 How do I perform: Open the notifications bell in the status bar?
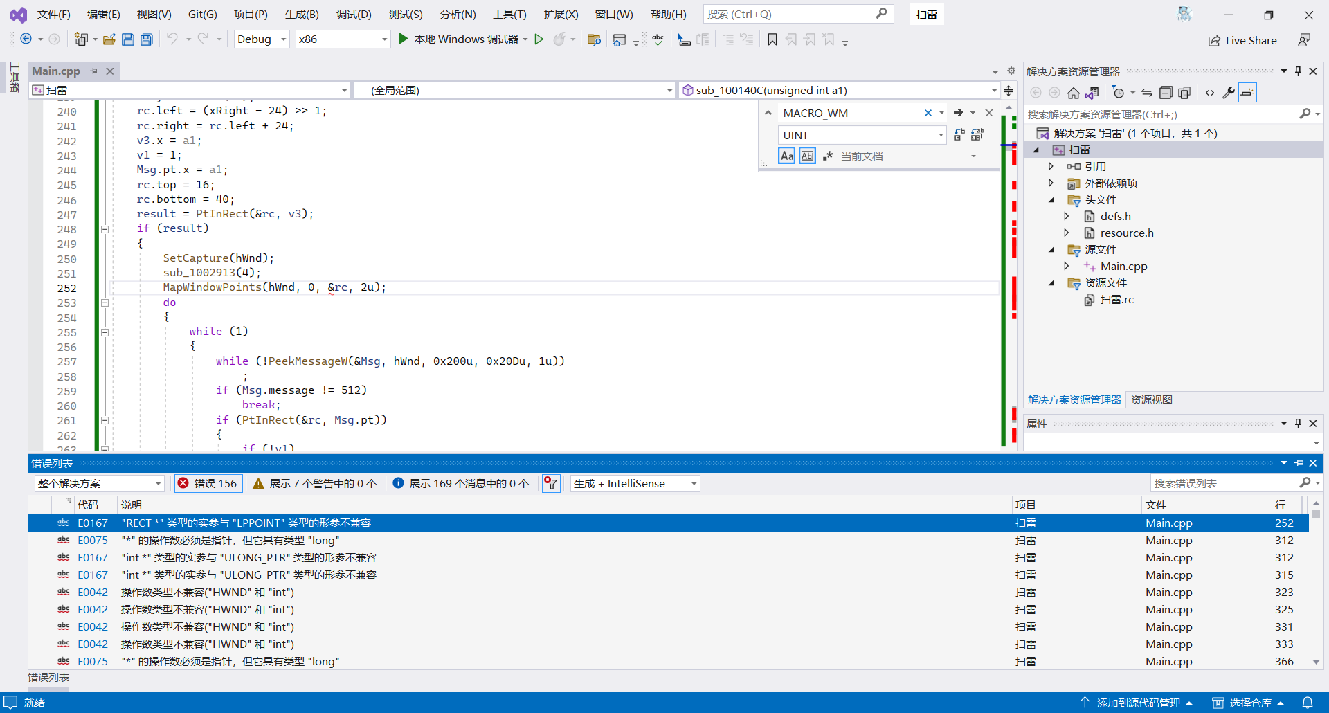pyautogui.click(x=1308, y=703)
